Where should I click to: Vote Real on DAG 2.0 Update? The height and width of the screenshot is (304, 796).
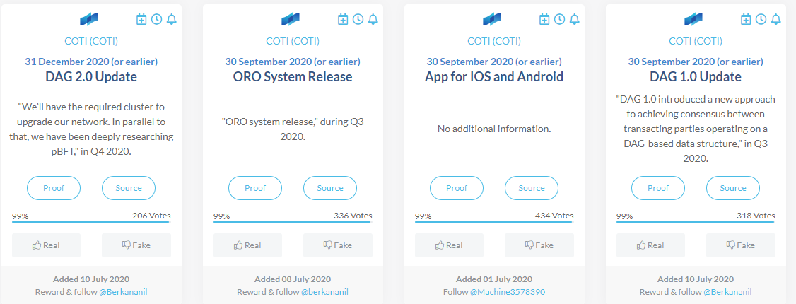pos(46,245)
